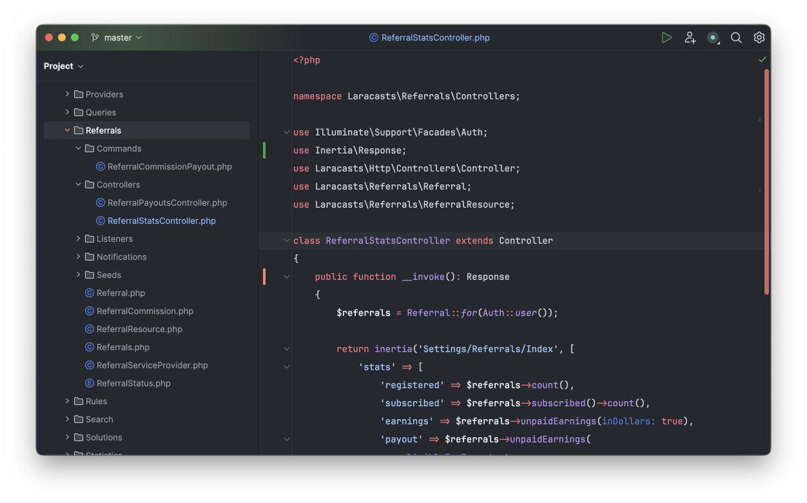807x503 pixels.
Task: Collapse the use statements fold region
Action: 286,132
